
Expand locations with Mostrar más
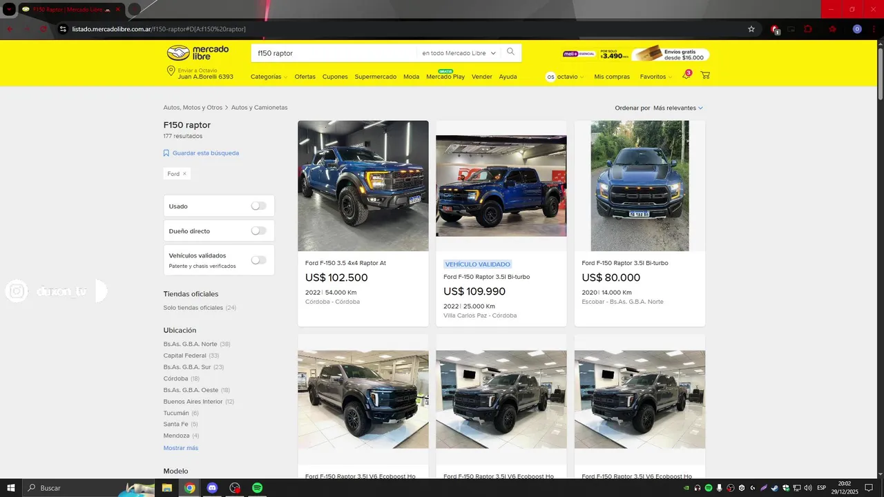(181, 448)
